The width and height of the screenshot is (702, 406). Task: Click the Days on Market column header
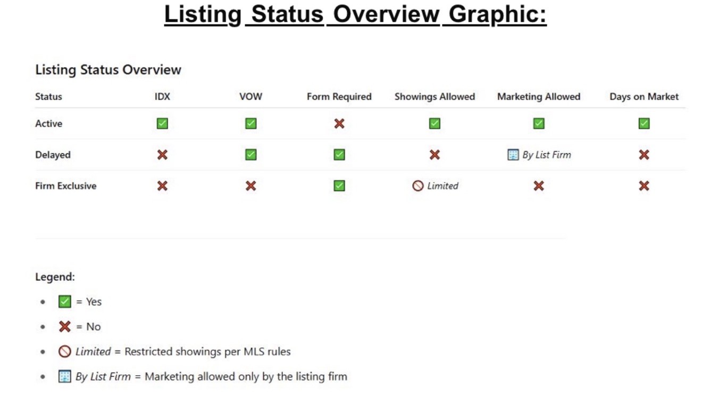pos(644,97)
